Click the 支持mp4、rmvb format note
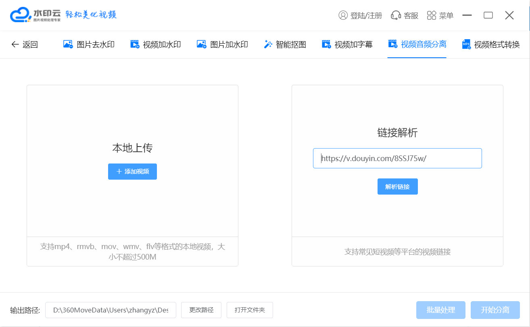 point(132,252)
